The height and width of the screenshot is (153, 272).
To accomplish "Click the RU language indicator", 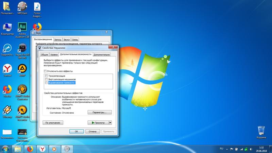I will pyautogui.click(x=221, y=149).
